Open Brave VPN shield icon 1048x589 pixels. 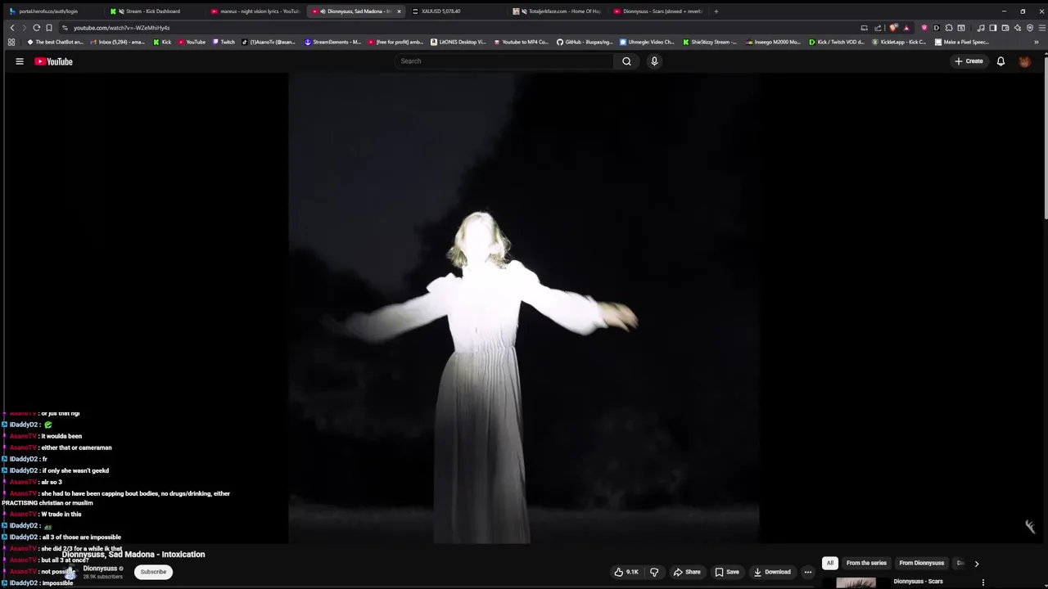click(x=1030, y=28)
